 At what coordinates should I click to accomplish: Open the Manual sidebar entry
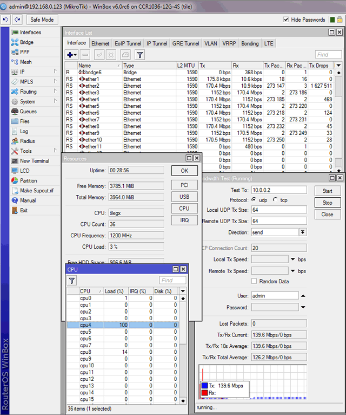coord(28,200)
